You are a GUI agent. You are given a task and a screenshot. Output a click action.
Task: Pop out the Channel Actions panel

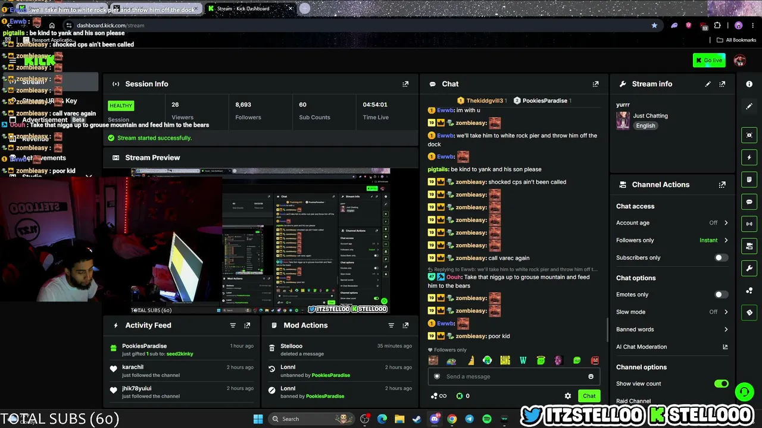pos(722,184)
